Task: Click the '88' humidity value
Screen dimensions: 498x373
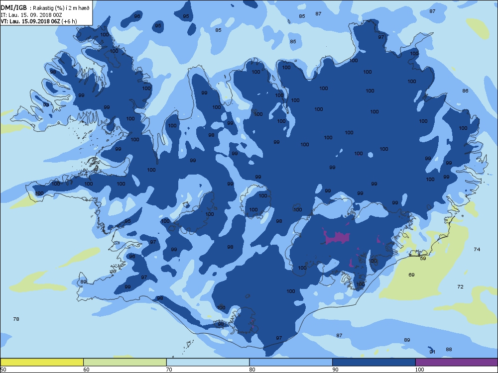Action: (x=449, y=349)
